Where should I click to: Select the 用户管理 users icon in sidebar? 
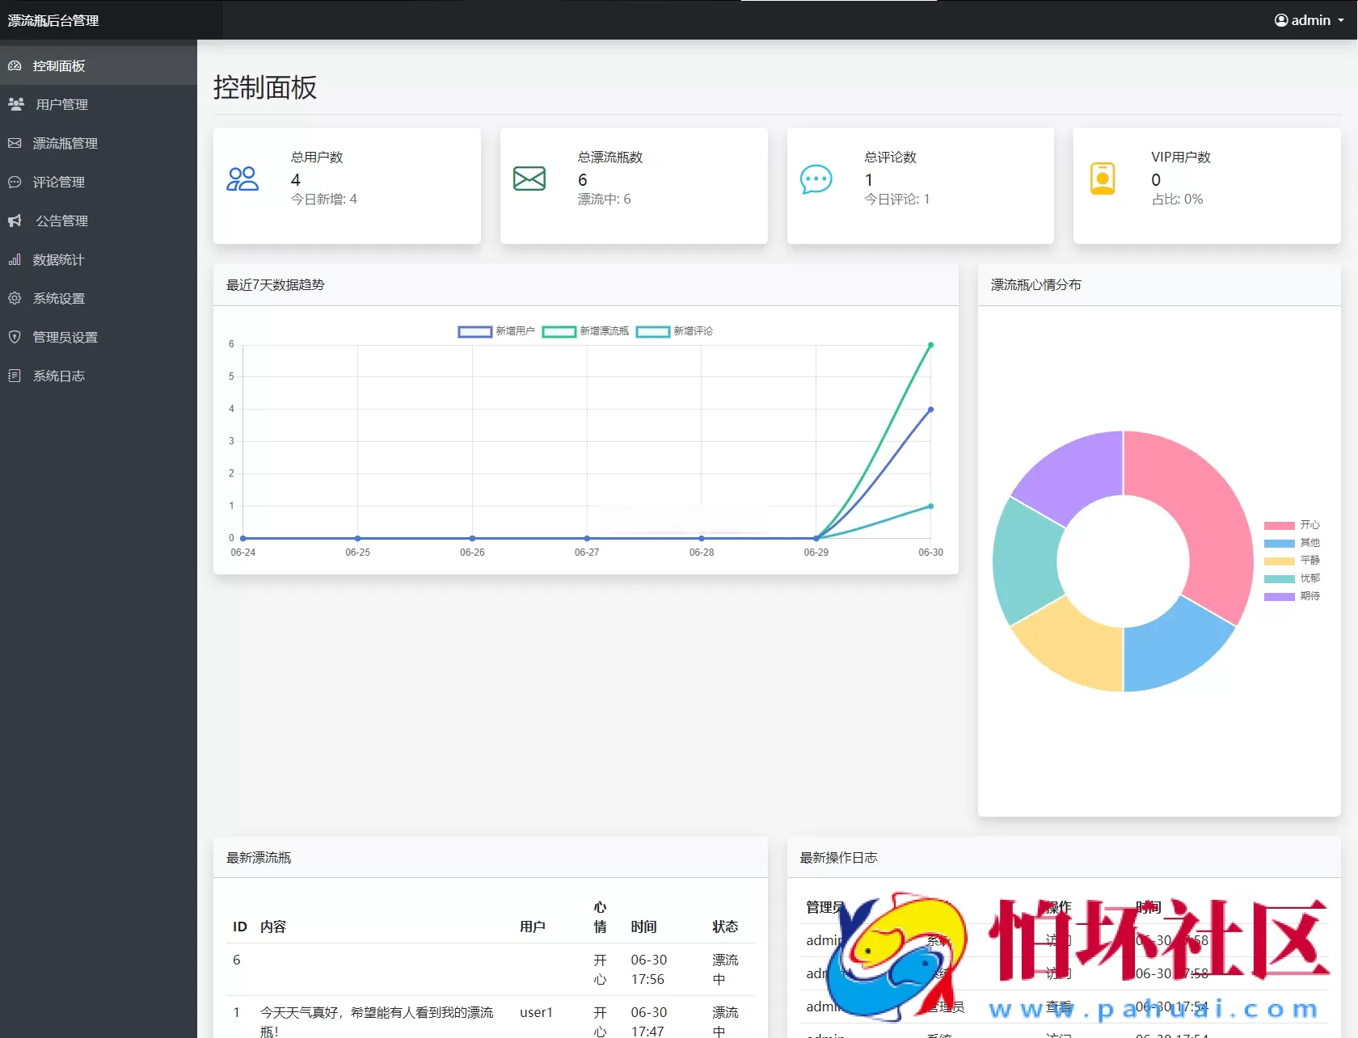click(15, 103)
